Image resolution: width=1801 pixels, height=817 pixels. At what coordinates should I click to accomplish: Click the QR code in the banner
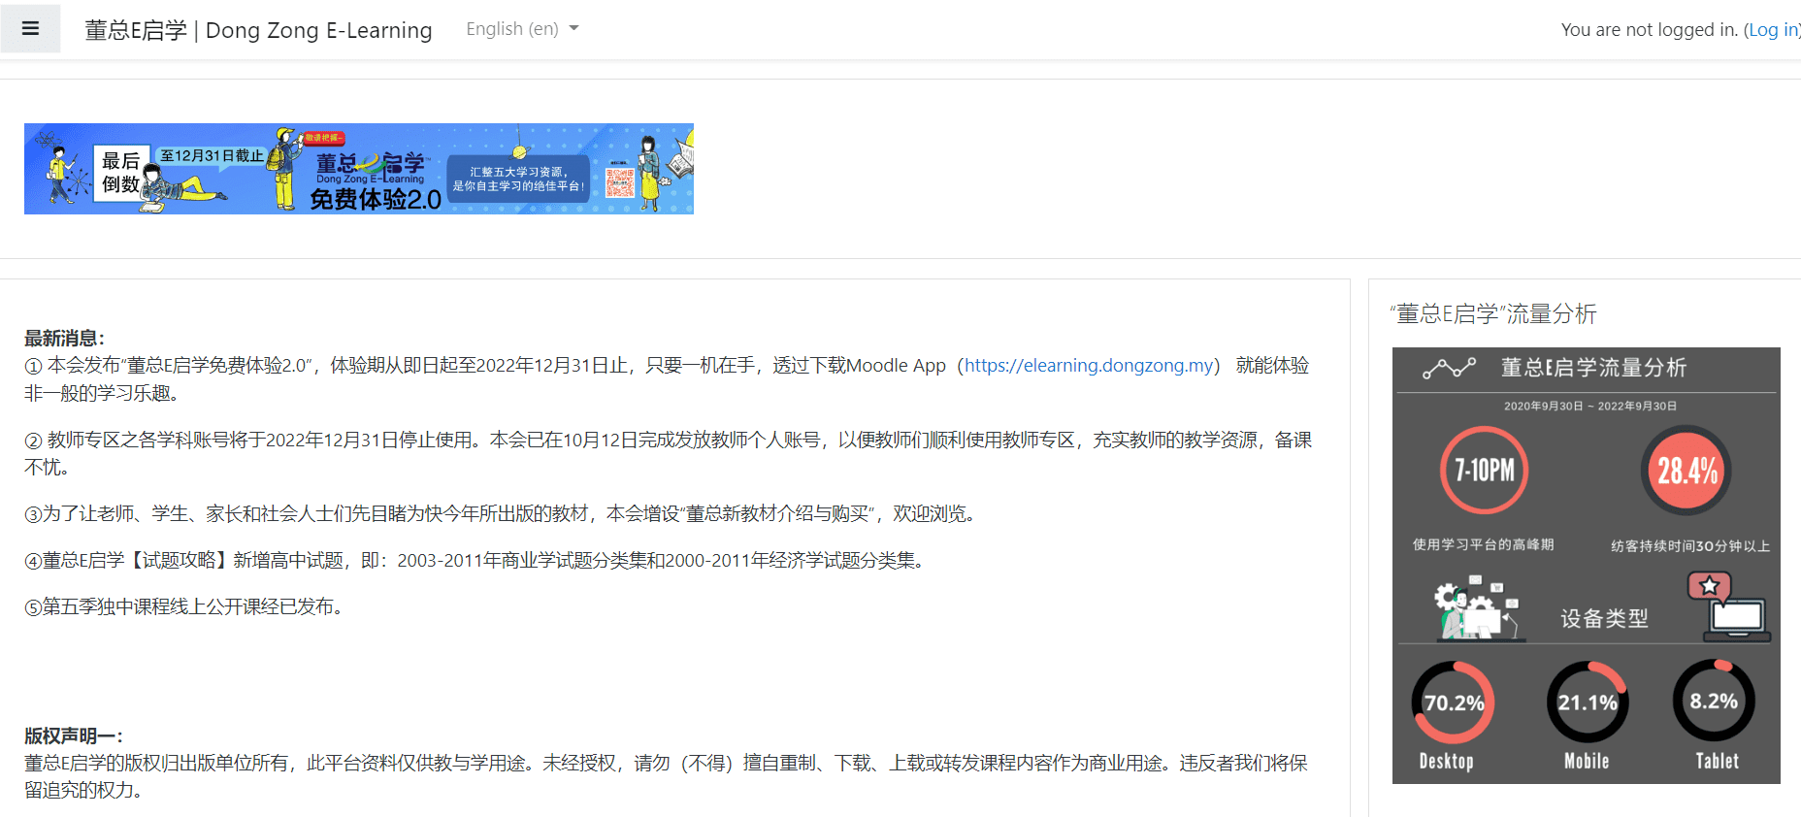[619, 182]
